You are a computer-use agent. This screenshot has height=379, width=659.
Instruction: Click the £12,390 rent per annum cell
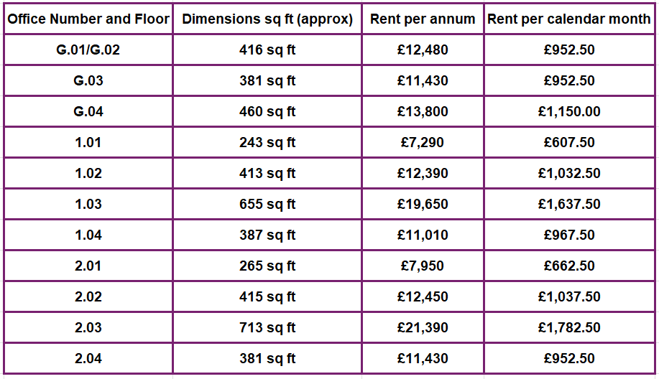coord(423,174)
